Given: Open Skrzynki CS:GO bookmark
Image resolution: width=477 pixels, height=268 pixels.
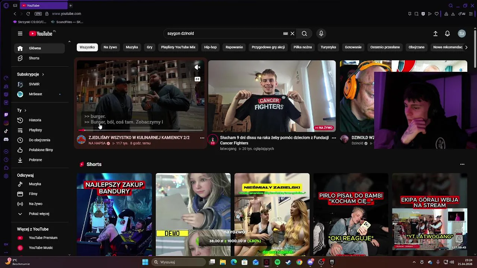Looking at the screenshot, I should (x=30, y=22).
